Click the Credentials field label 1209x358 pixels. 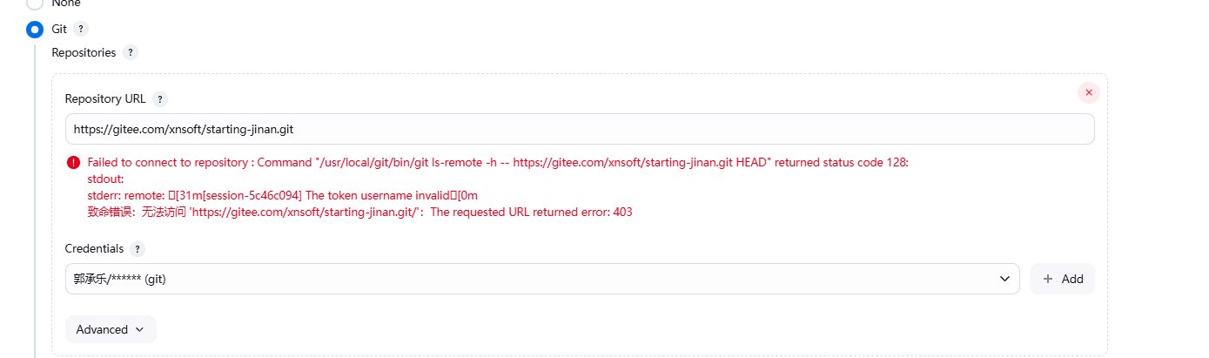[94, 249]
